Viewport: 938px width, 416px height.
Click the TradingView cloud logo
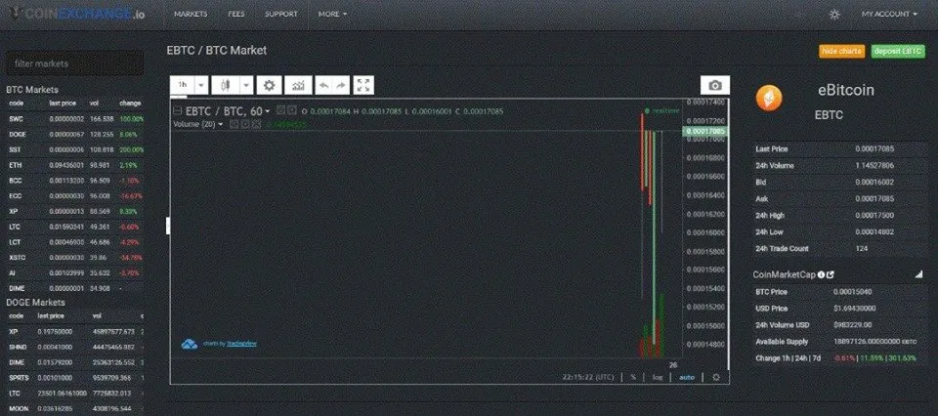click(x=189, y=344)
